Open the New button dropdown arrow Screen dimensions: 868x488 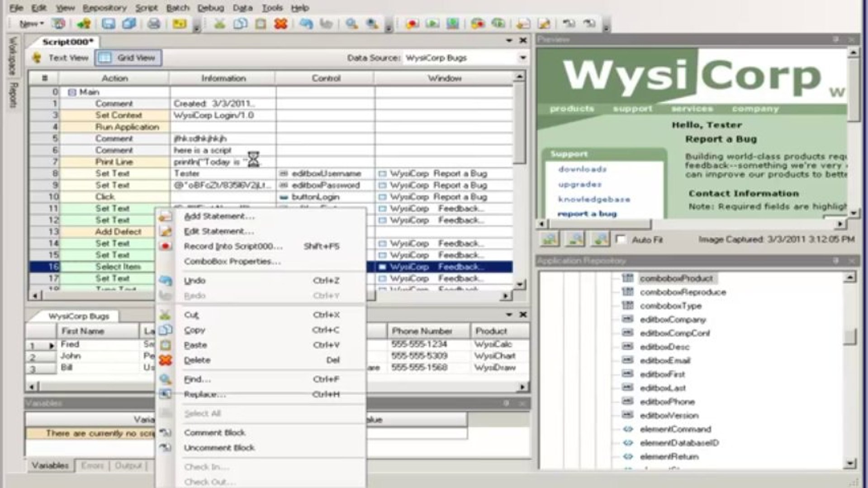(42, 23)
